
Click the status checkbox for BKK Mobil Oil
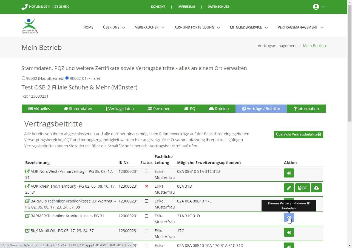coord(146,231)
